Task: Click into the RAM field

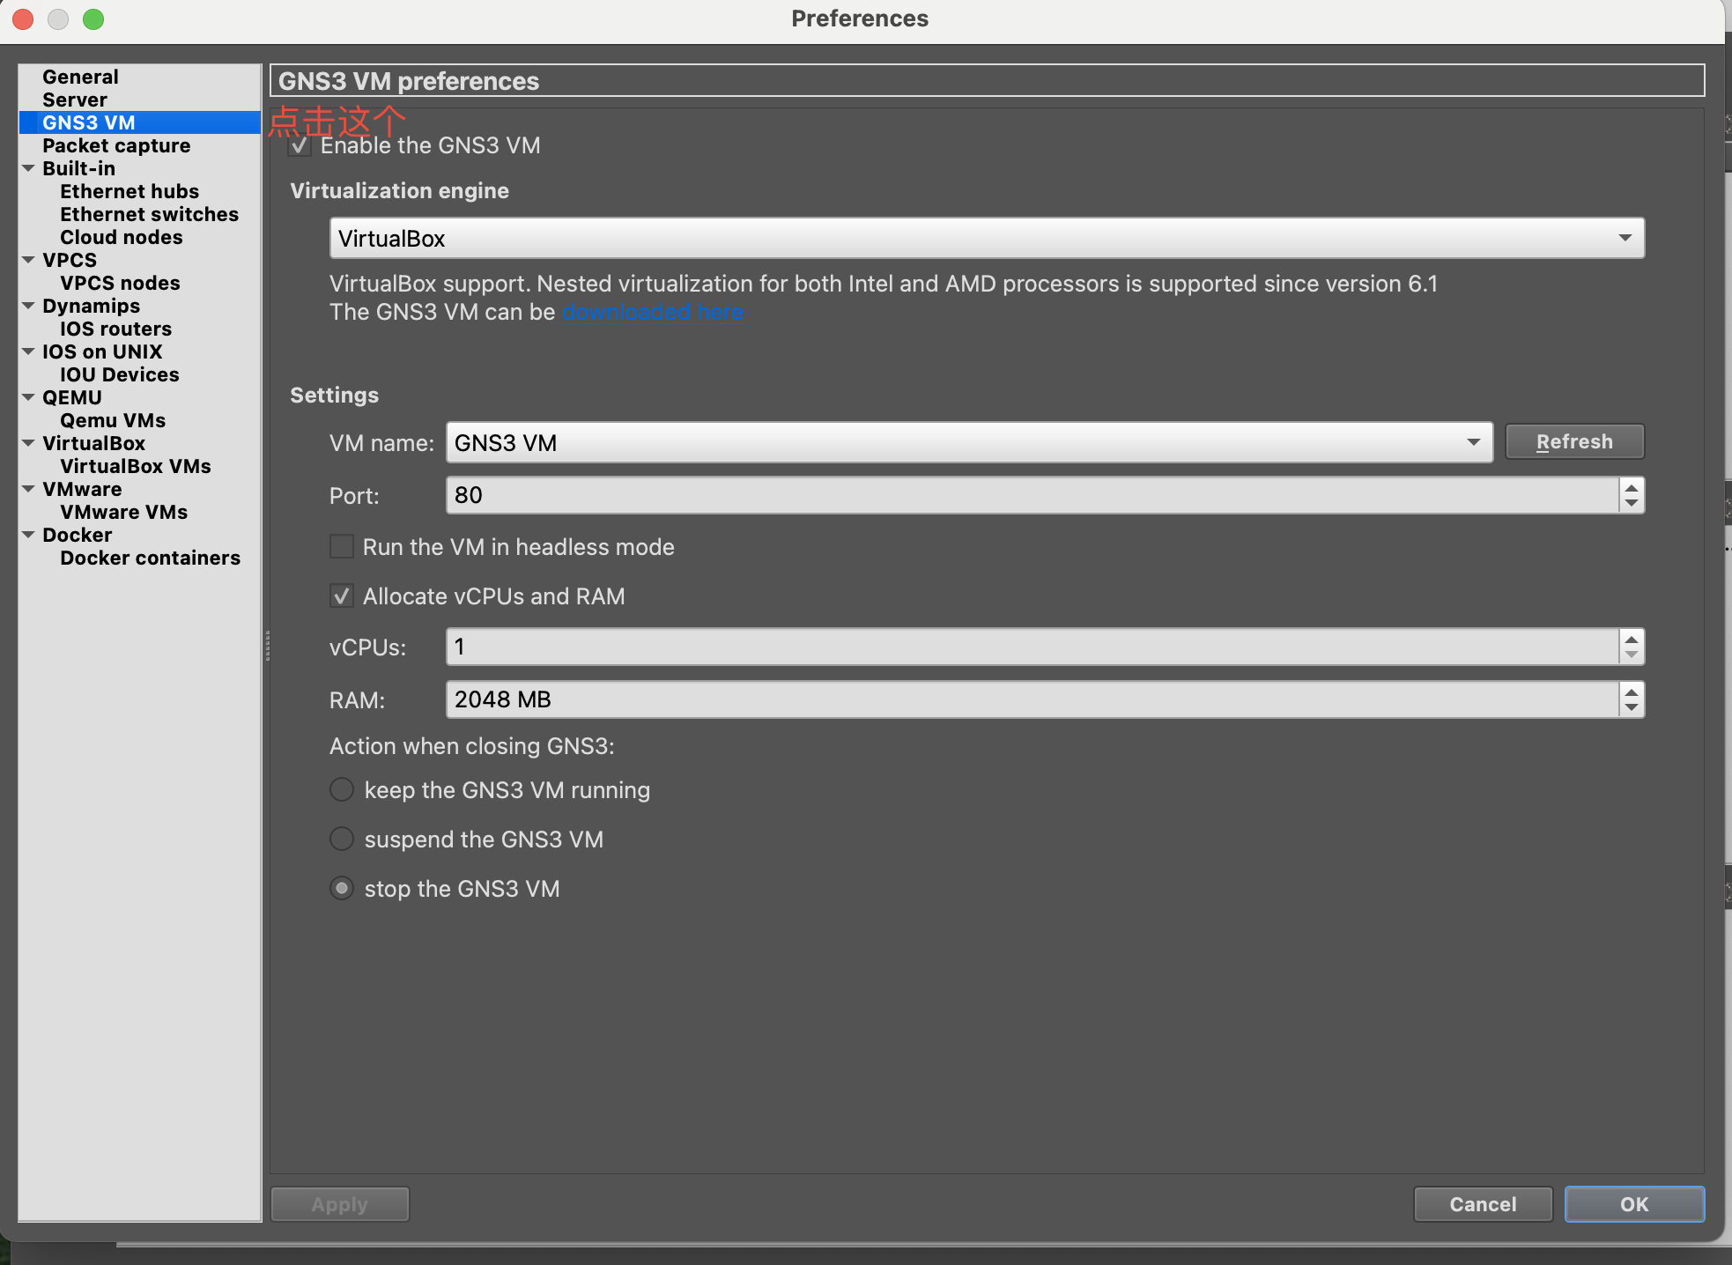Action: click(x=1033, y=699)
